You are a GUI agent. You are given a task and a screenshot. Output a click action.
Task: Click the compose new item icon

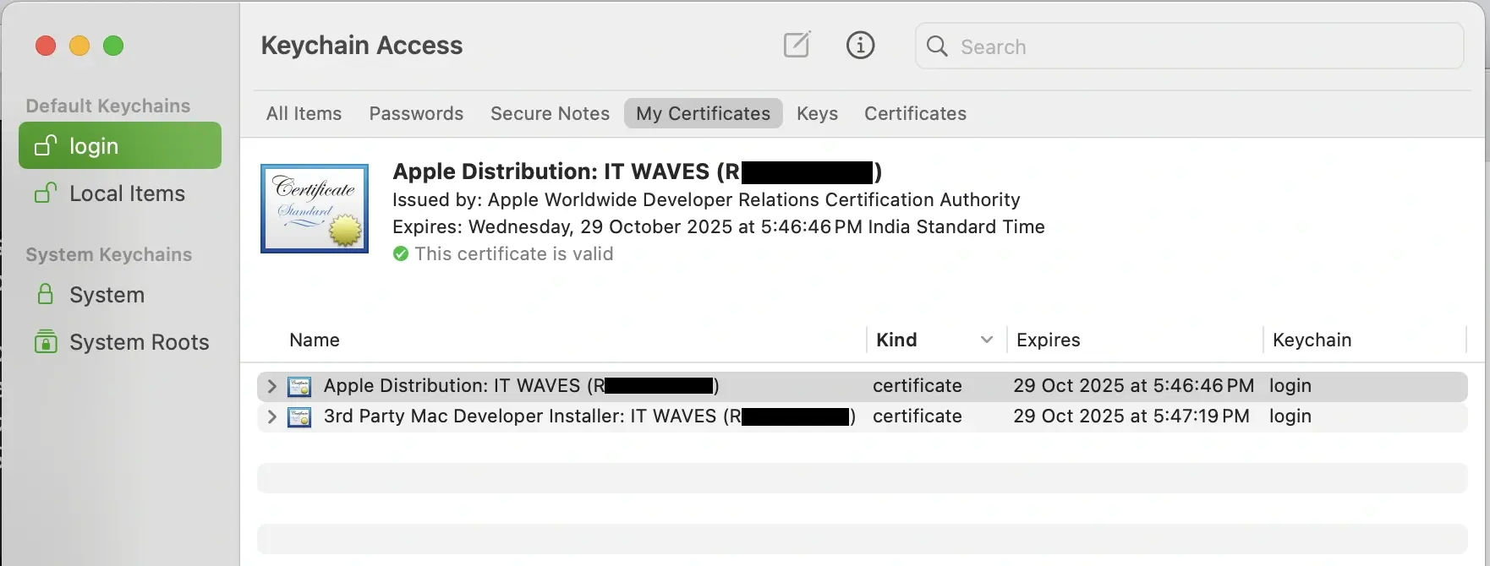(x=797, y=45)
